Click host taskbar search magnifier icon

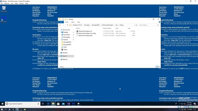tap(6, 109)
